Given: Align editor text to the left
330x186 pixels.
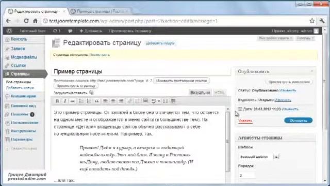Looking at the screenshot, I should [x=105, y=101].
